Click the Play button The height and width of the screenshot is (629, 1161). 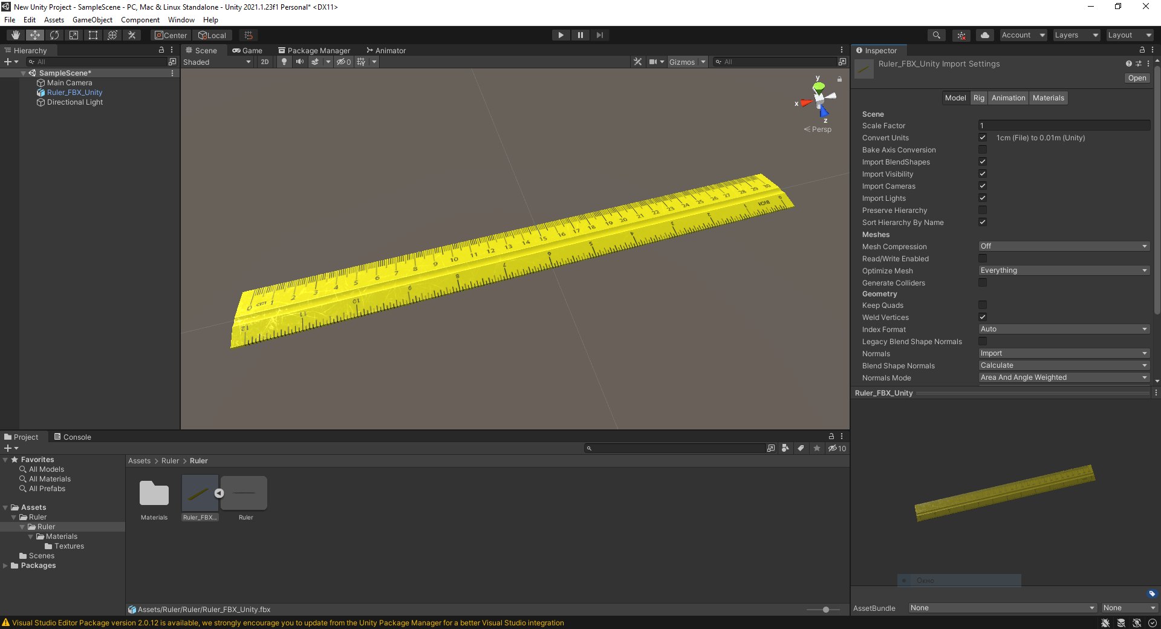click(x=561, y=35)
